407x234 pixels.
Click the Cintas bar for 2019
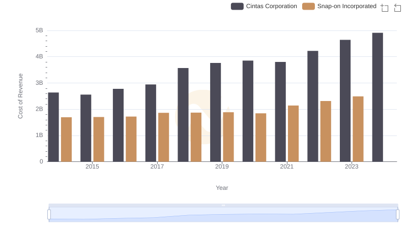coord(215,112)
